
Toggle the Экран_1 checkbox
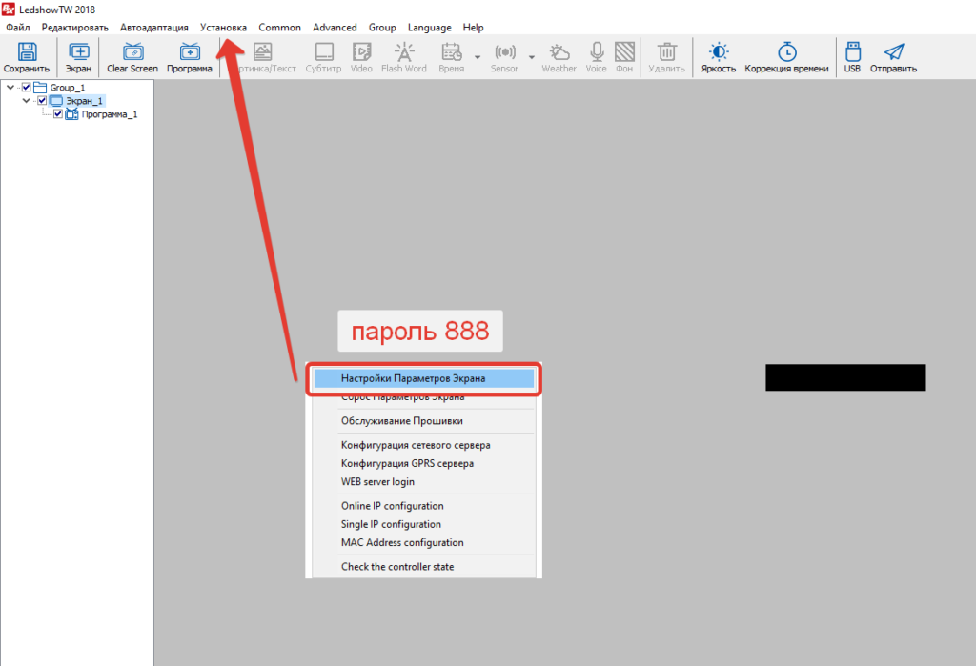42,100
